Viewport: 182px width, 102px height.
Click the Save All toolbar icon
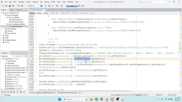[13, 6]
